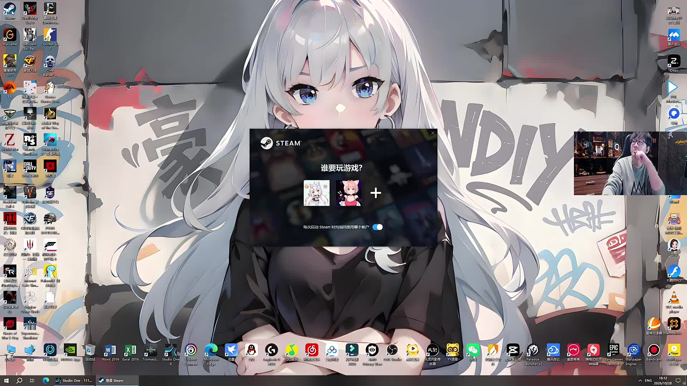Open Devil May Cry 5 shortcut
Image resolution: width=687 pixels, height=386 pixels.
click(x=30, y=13)
